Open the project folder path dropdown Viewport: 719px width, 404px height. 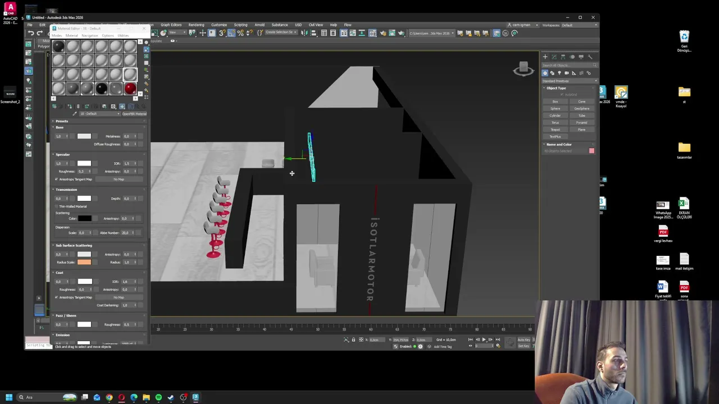click(x=431, y=33)
